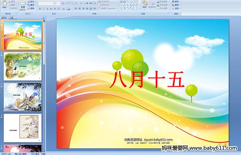Close the slide thumbnails pane
Screen dimensions: 241x155
point(43,18)
